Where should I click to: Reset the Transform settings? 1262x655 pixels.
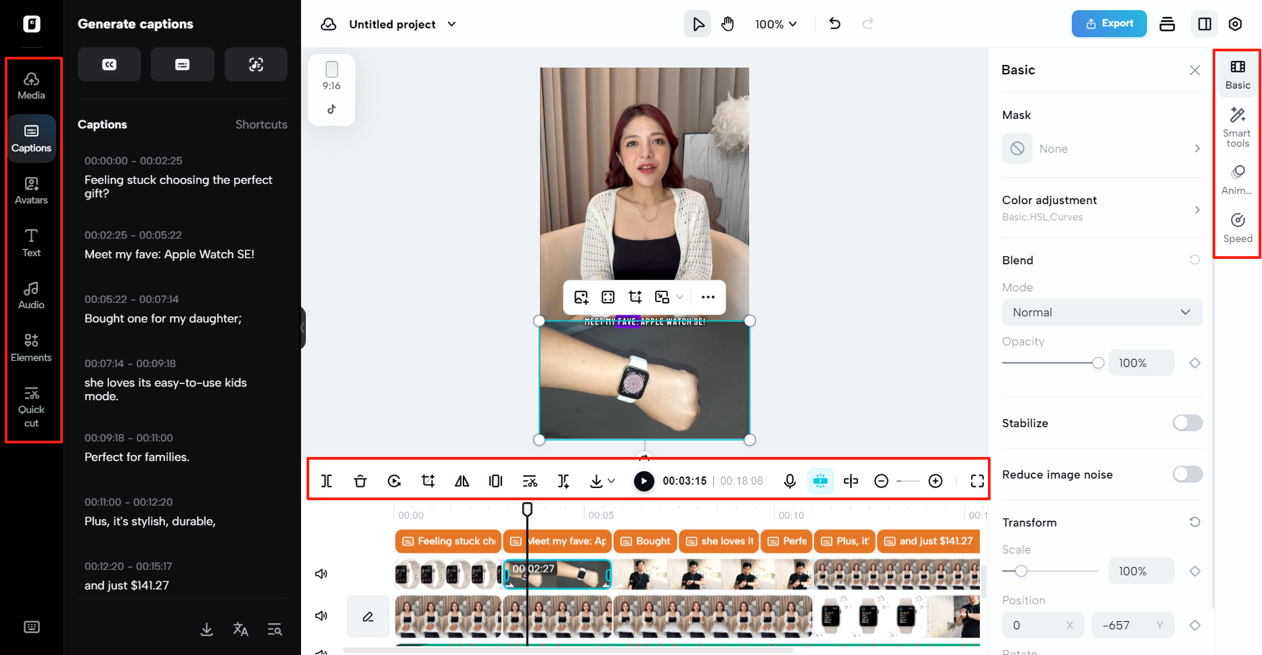tap(1195, 522)
